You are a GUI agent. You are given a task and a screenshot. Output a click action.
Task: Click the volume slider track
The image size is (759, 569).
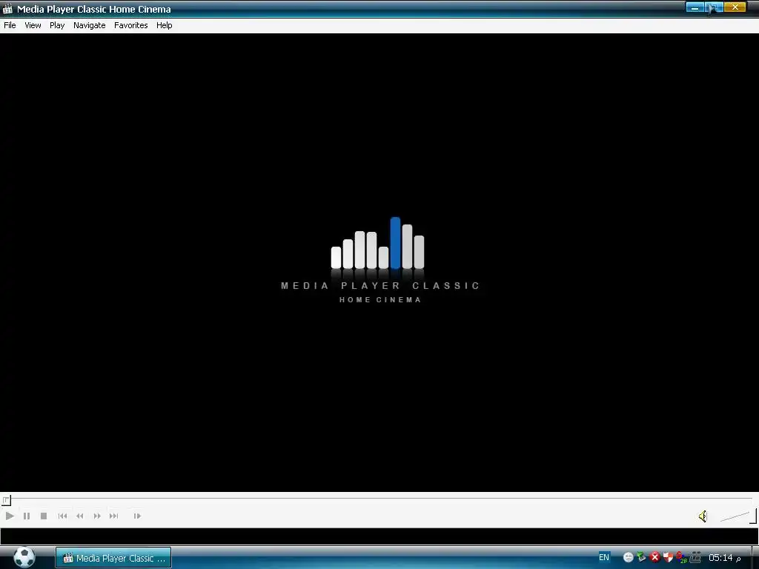tap(736, 516)
